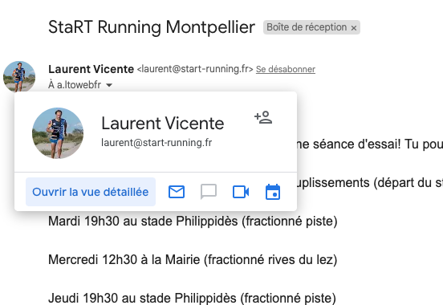The width and height of the screenshot is (443, 305).
Task: Click the sender address in angle brackets
Action: [x=195, y=69]
